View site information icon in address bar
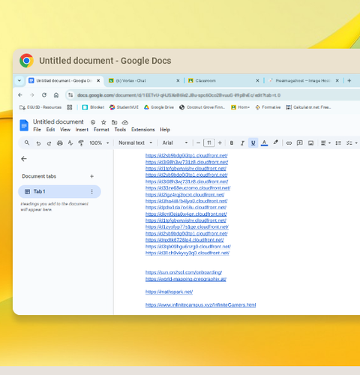 pos(70,95)
